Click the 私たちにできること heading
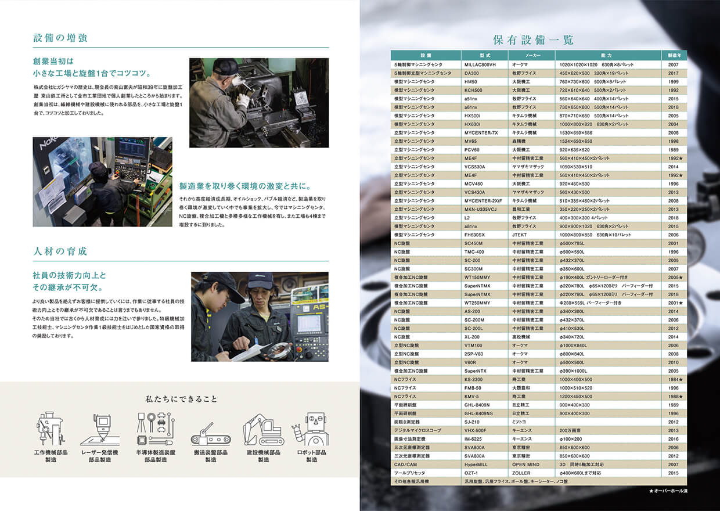The height and width of the screenshot is (511, 720). [x=181, y=399]
